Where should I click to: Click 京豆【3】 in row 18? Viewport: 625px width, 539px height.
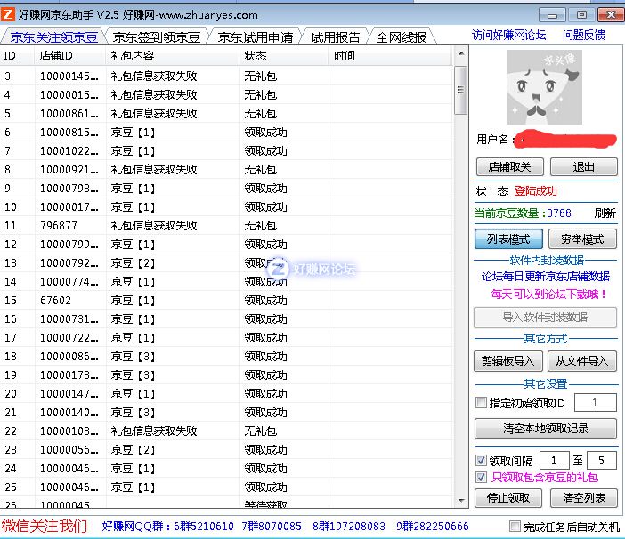coord(133,356)
